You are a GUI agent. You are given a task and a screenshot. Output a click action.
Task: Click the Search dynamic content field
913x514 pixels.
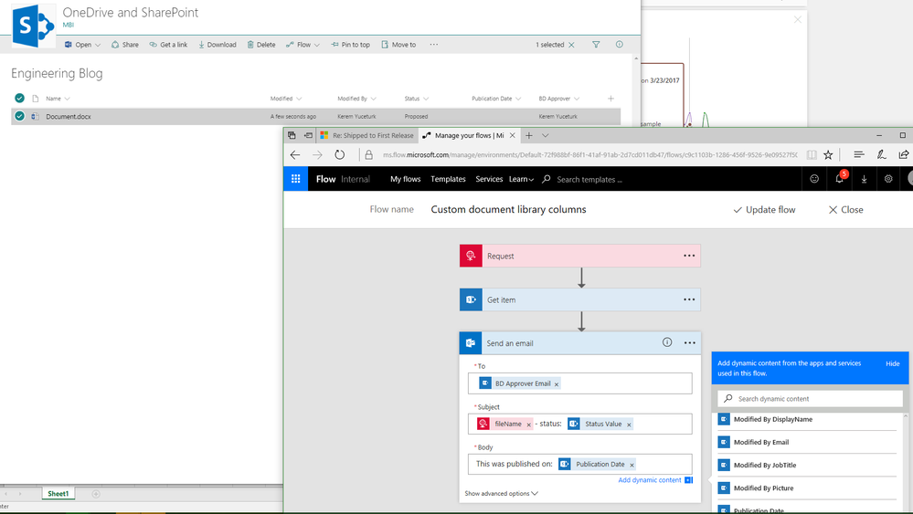pos(810,399)
